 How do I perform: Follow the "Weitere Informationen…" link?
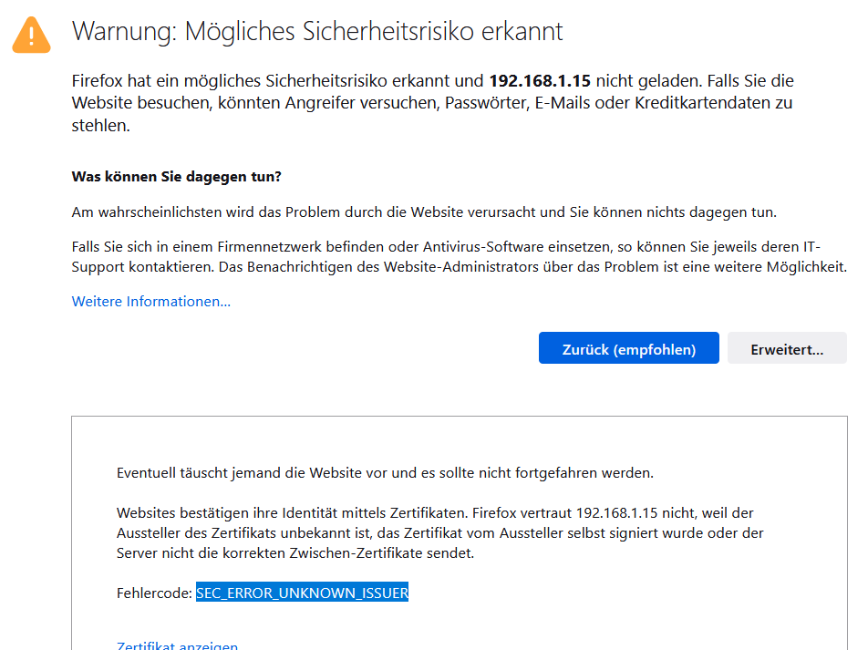tap(150, 301)
